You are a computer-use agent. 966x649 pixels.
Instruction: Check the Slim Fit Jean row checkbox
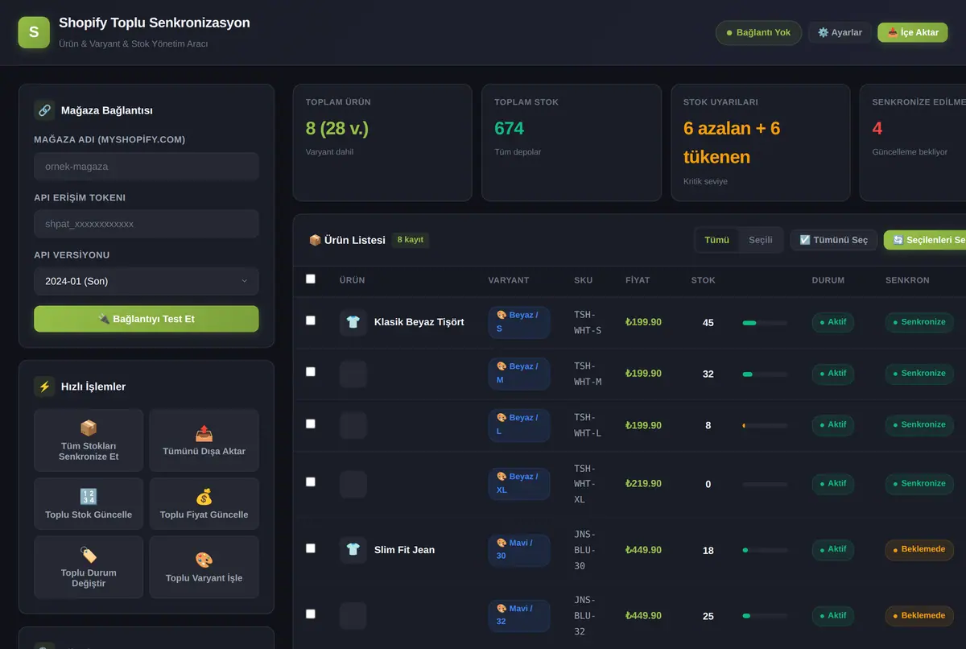[311, 548]
